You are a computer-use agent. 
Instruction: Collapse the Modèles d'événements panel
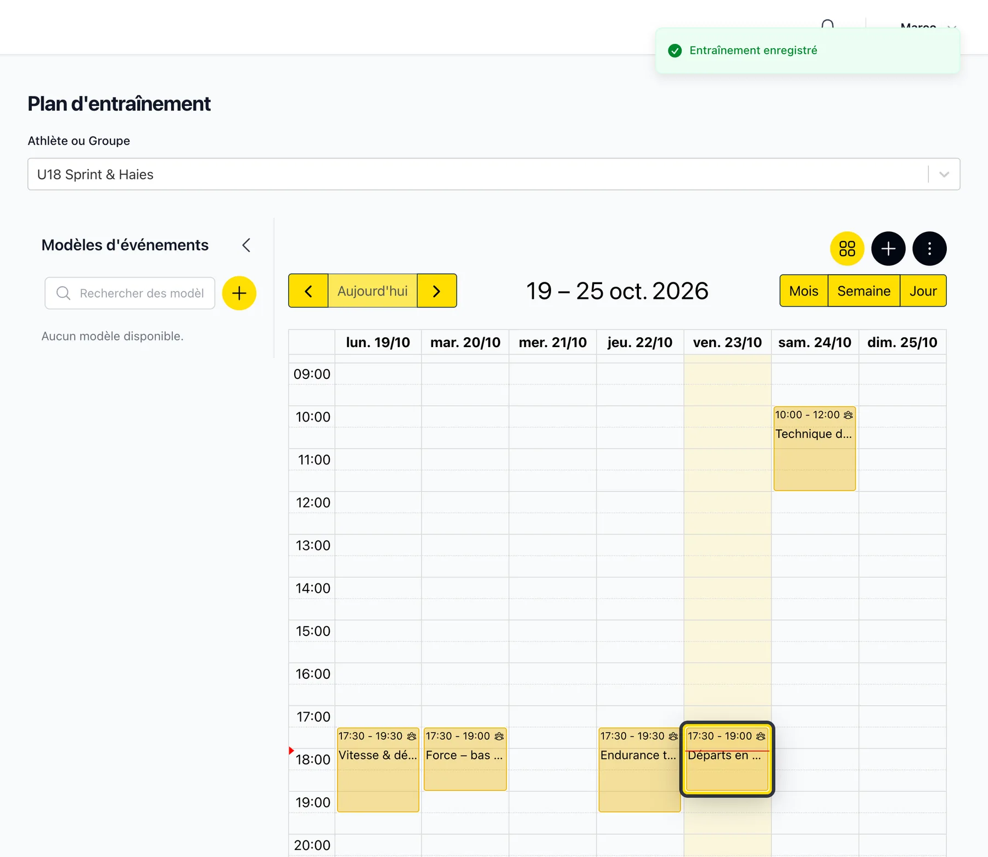tap(246, 245)
